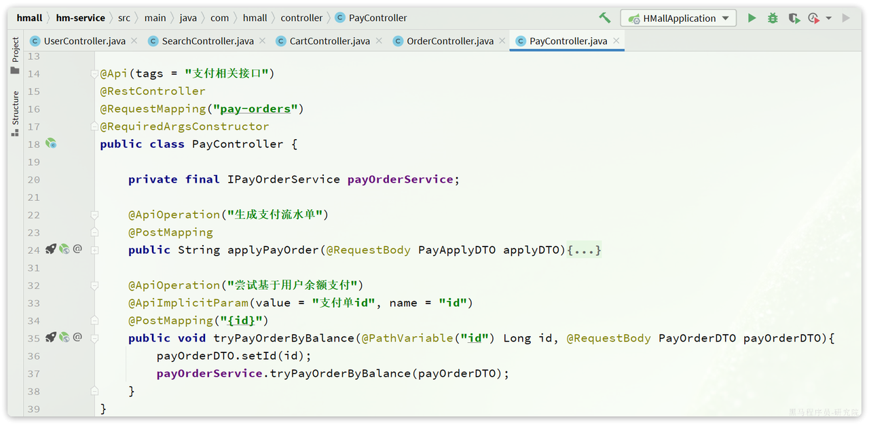Click the src breadcrumb

[124, 18]
